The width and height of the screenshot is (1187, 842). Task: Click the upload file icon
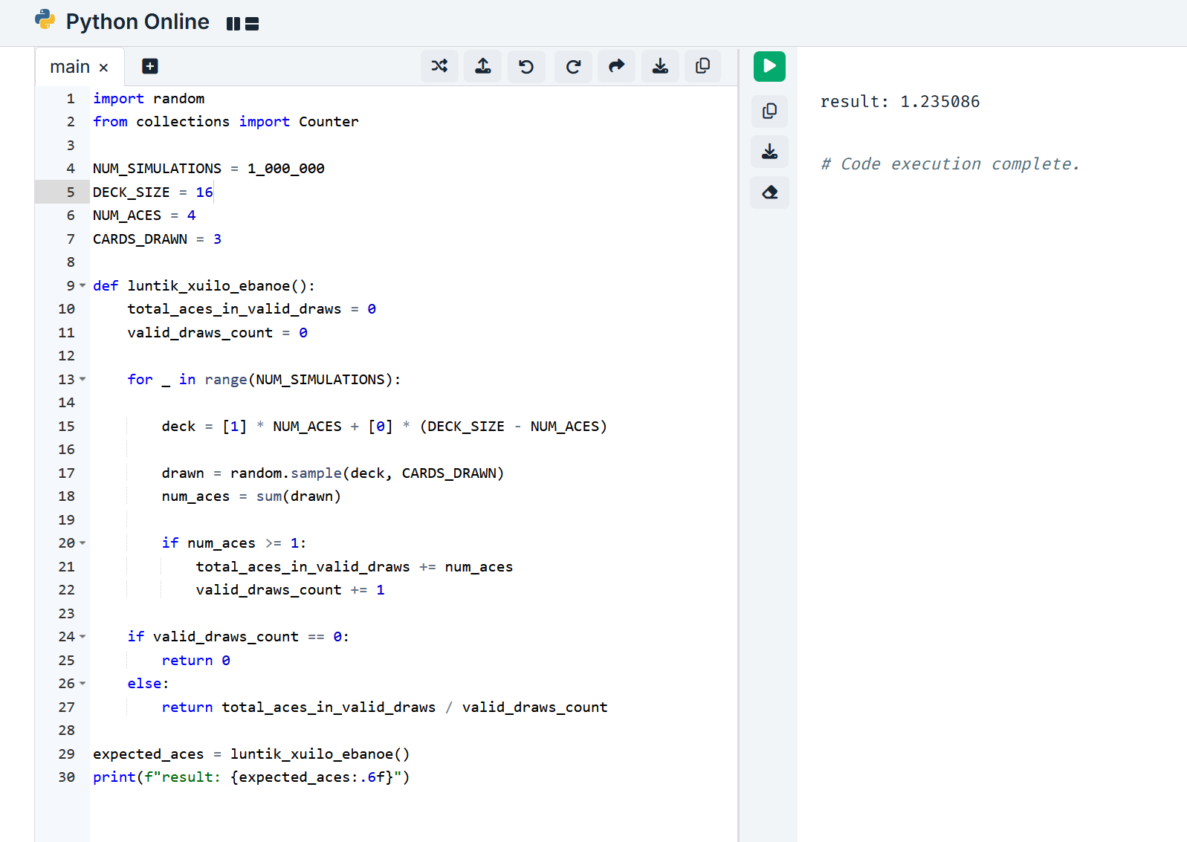[x=483, y=66]
